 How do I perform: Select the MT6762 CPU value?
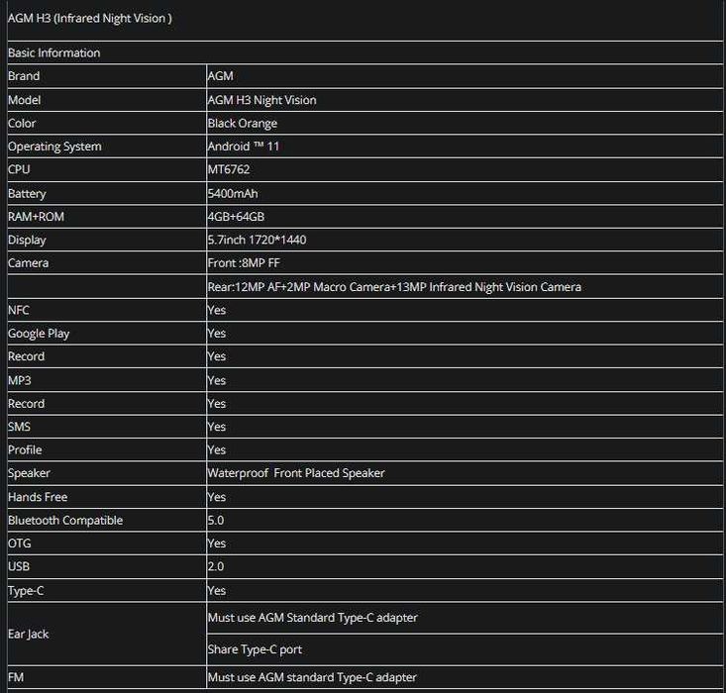tap(228, 169)
